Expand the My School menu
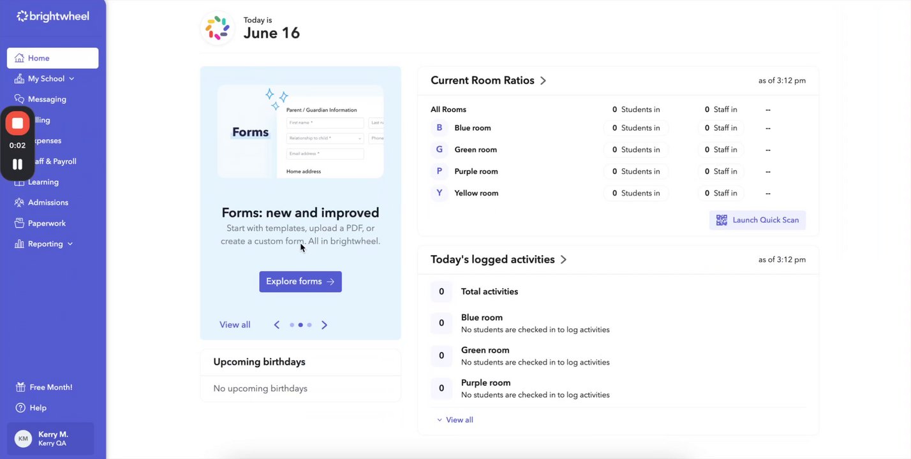 pyautogui.click(x=71, y=78)
